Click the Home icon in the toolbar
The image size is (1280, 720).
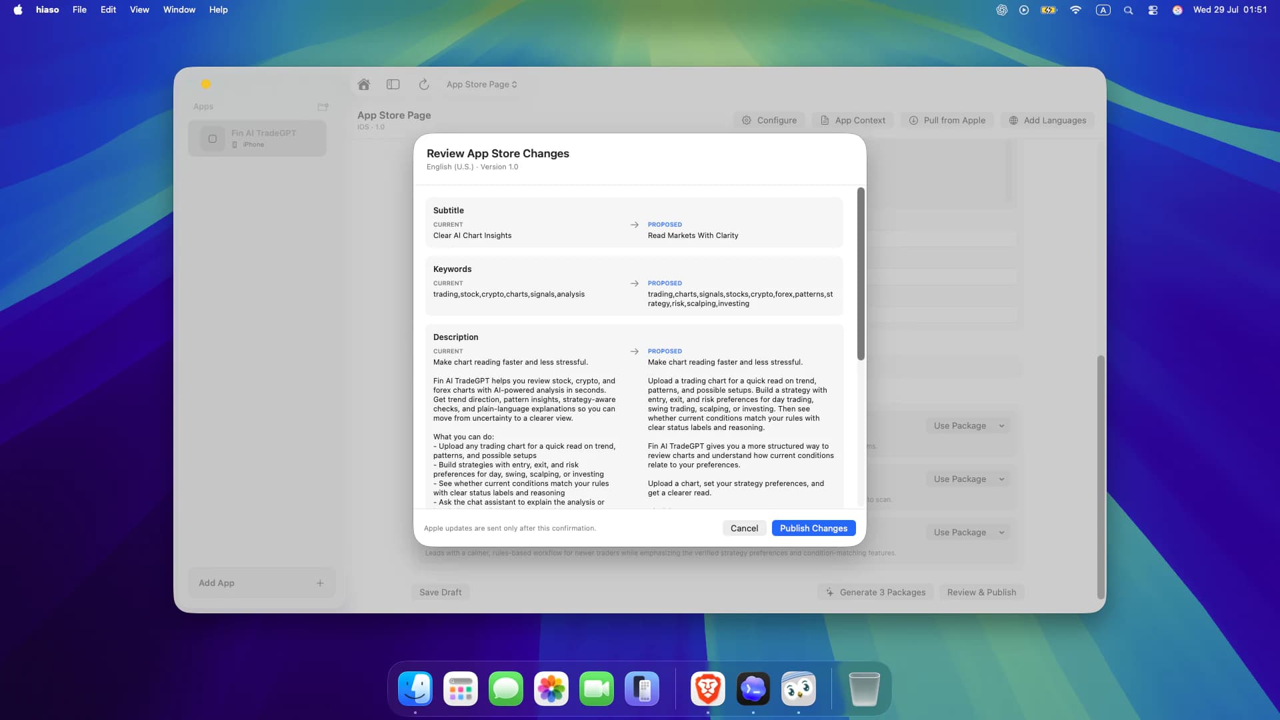pyautogui.click(x=363, y=85)
